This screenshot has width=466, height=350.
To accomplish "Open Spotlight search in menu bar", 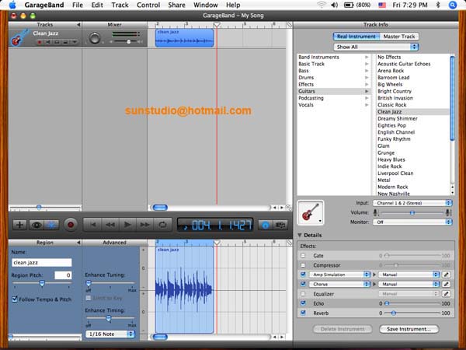I will pyautogui.click(x=452, y=5).
